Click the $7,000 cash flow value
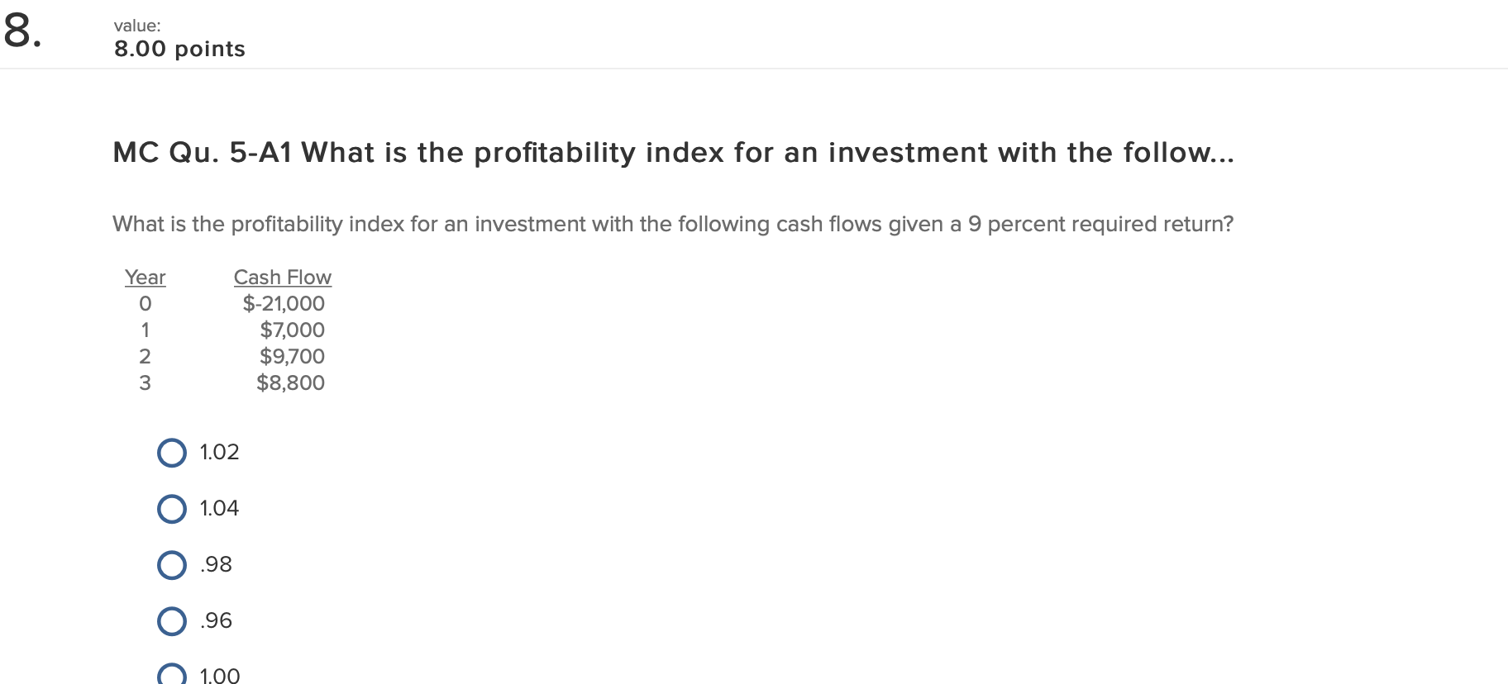The width and height of the screenshot is (1508, 684). tap(291, 330)
